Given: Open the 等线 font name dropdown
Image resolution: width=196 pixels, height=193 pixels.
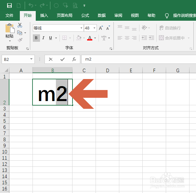Looking at the screenshot, I should tap(81, 28).
